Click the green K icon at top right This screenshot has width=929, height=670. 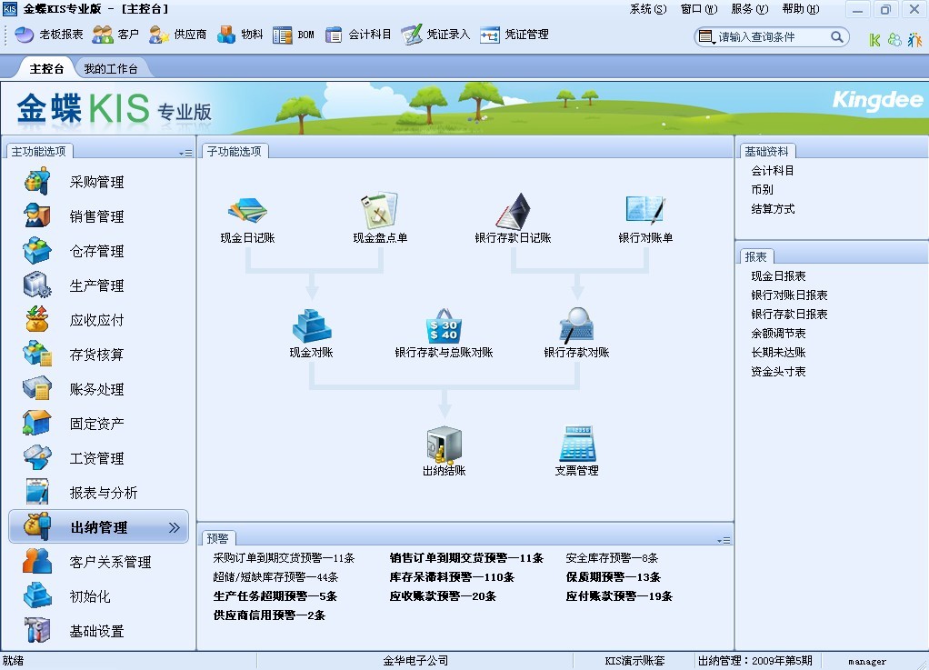(874, 40)
